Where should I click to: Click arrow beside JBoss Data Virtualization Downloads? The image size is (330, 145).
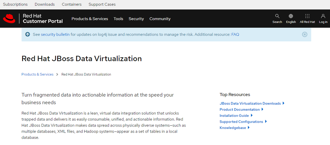284,103
